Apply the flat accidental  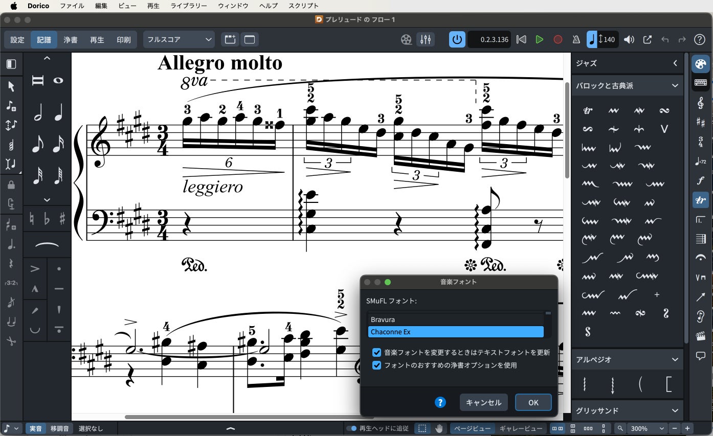(x=48, y=219)
